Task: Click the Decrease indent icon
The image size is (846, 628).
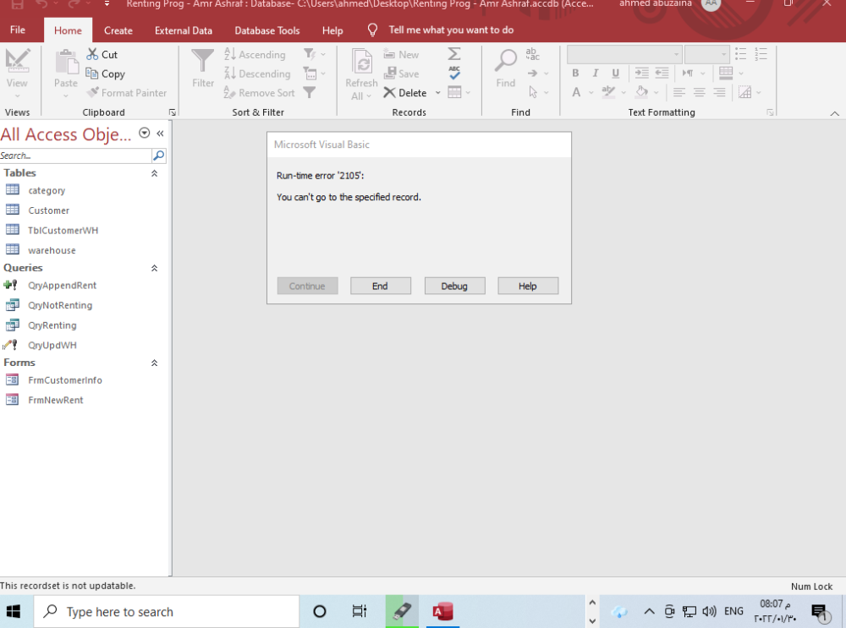Action: [662, 73]
